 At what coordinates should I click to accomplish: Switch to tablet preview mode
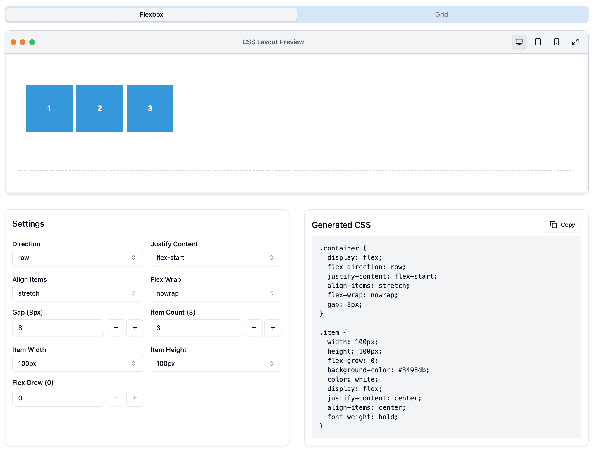(x=538, y=42)
